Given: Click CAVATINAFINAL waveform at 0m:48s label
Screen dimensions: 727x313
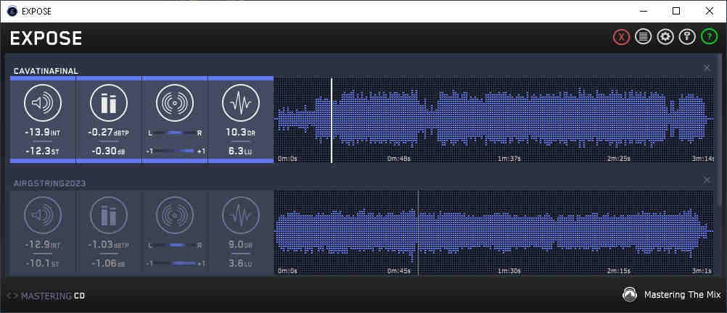Looking at the screenshot, I should click(x=399, y=159).
